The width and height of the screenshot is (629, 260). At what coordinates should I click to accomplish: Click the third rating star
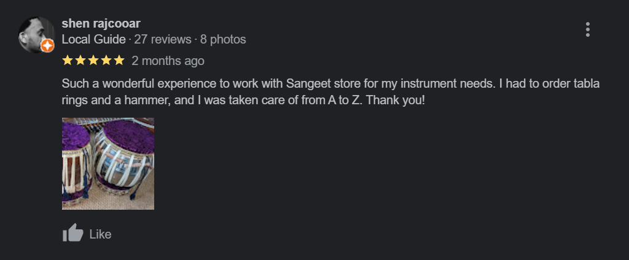click(x=93, y=61)
